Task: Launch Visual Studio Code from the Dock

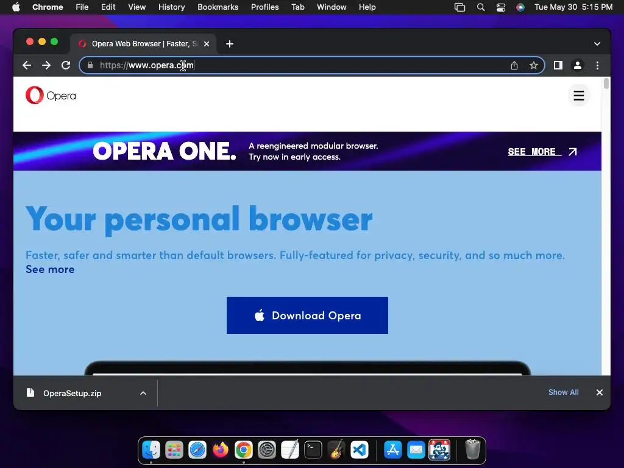Action: click(360, 450)
